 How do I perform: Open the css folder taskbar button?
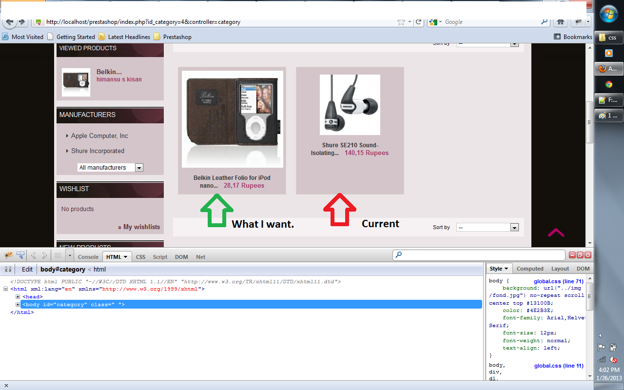pos(609,38)
